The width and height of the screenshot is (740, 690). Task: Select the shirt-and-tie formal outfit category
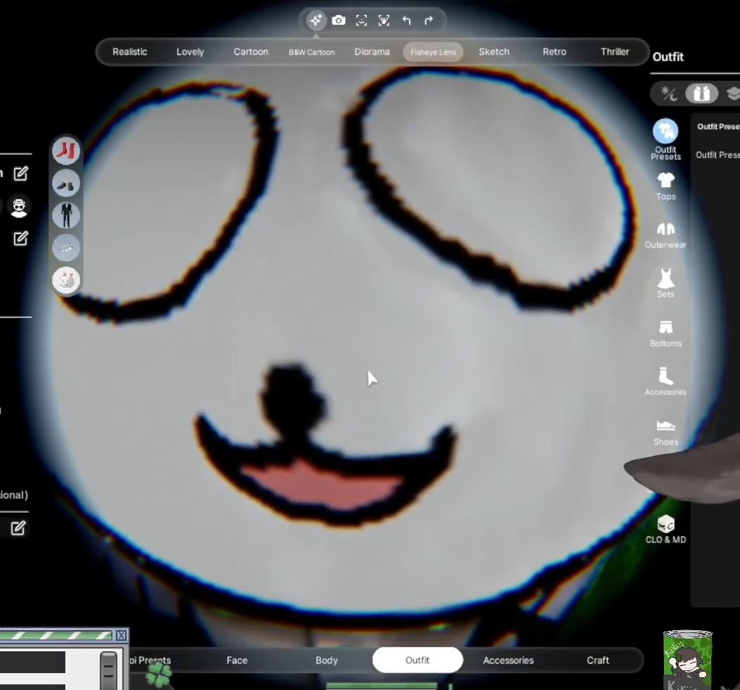click(x=701, y=94)
